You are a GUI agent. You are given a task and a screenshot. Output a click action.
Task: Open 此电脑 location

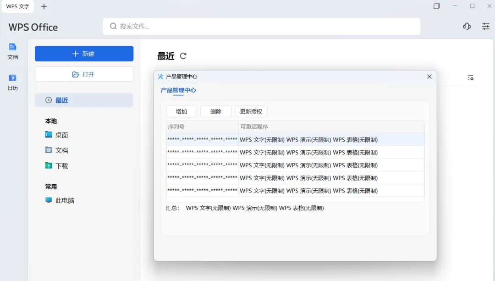point(60,200)
